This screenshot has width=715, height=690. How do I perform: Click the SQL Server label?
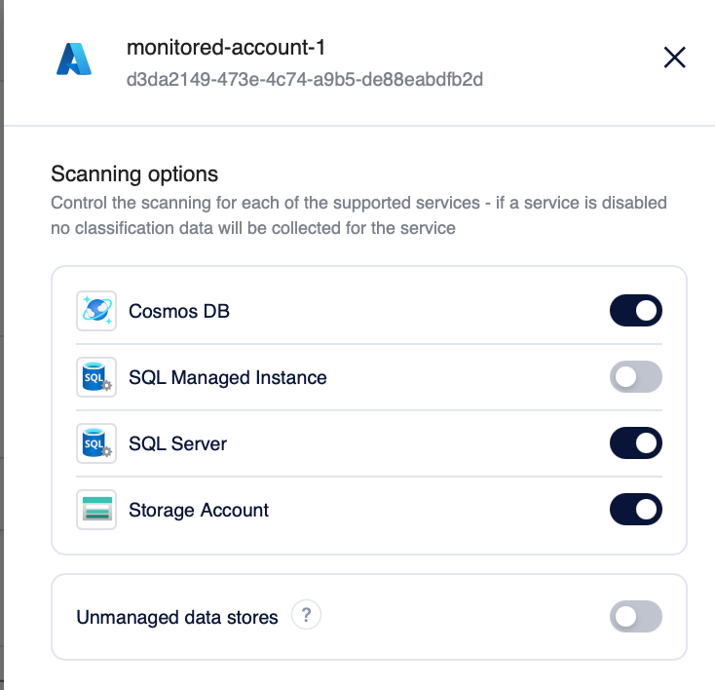click(178, 443)
